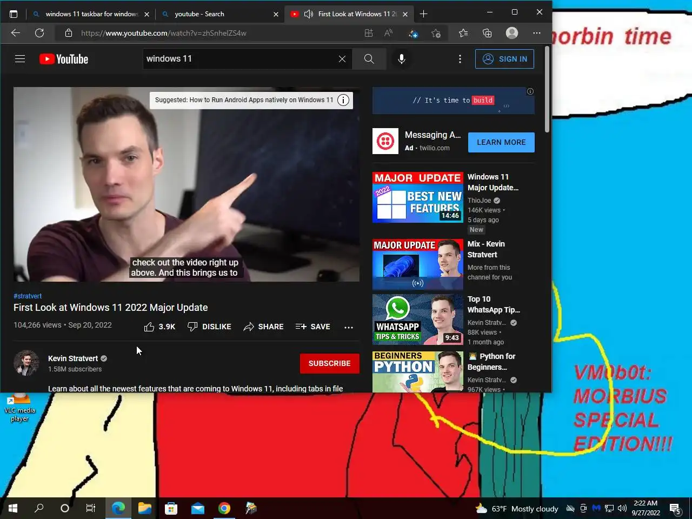Mute tab using speaker icon
Image resolution: width=692 pixels, height=519 pixels.
coord(309,14)
